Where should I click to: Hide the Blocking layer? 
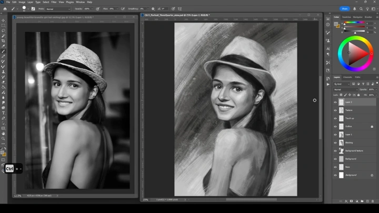335,143
